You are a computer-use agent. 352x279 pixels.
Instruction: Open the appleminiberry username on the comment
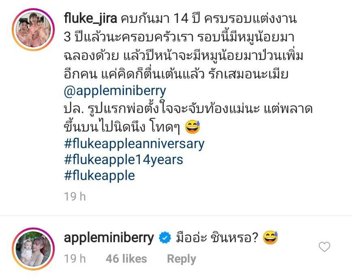109,238
